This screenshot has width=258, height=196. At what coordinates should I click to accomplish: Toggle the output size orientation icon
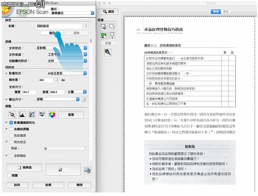(84, 99)
